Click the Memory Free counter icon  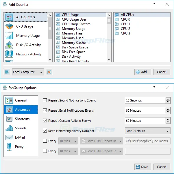58,33
